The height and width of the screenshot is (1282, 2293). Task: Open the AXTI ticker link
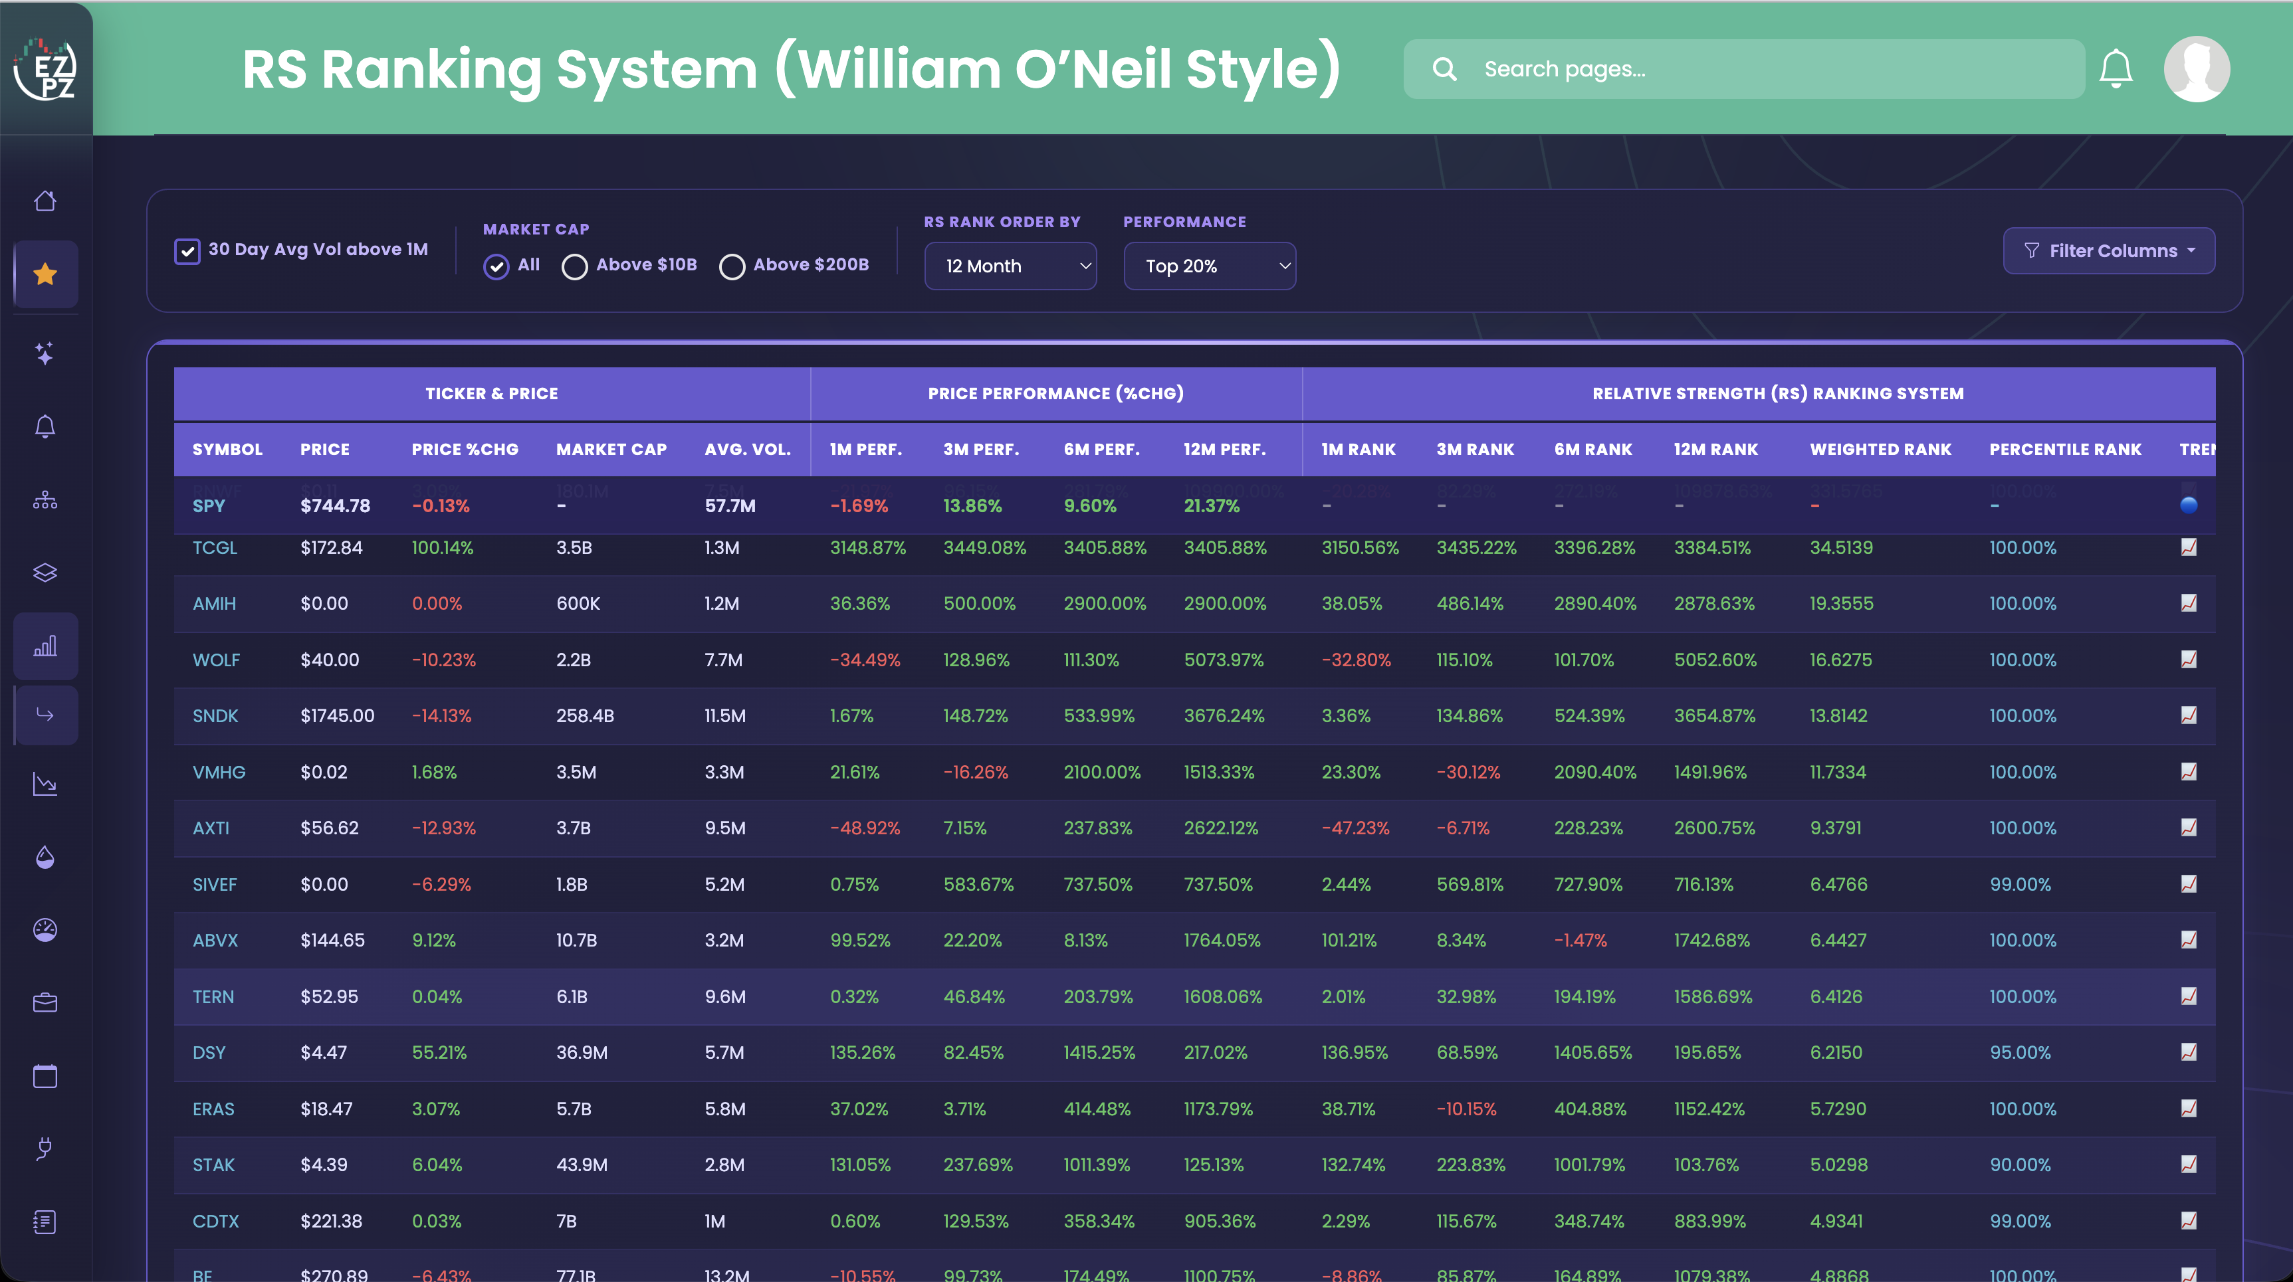click(x=211, y=828)
